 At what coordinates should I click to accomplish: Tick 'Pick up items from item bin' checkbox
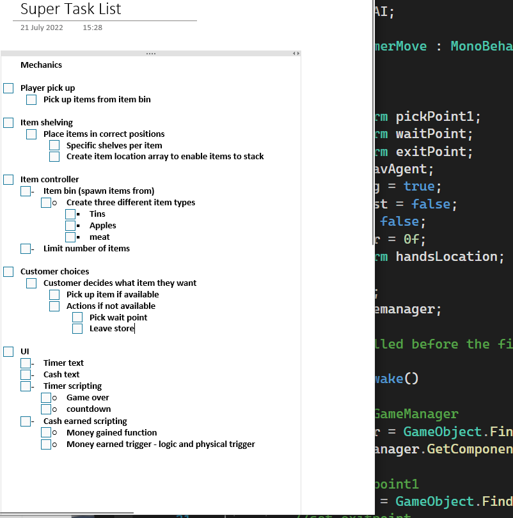[x=31, y=100]
